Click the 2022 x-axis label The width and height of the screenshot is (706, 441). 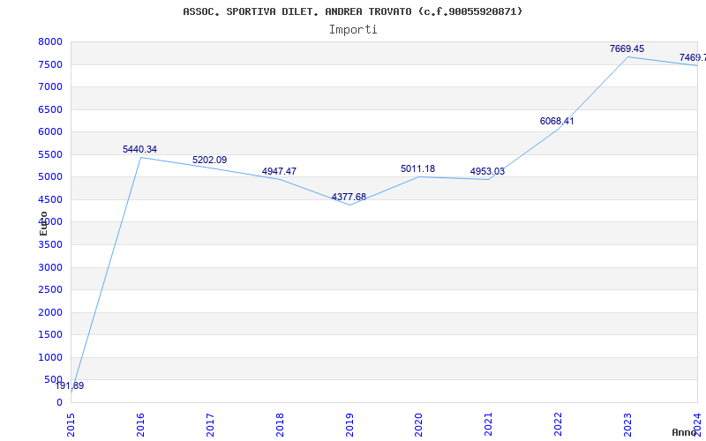(x=559, y=425)
